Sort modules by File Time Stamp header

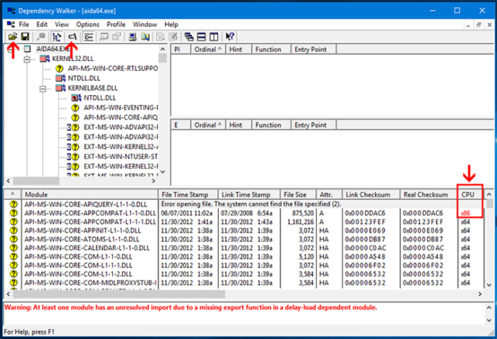click(188, 195)
